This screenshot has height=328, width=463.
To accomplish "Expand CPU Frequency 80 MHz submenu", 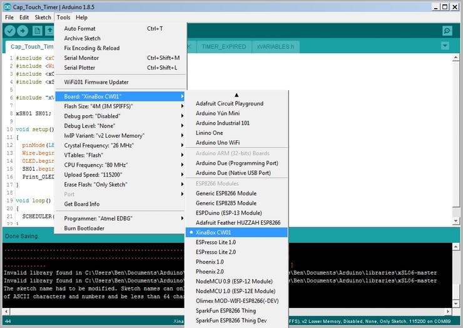I will 121,165.
